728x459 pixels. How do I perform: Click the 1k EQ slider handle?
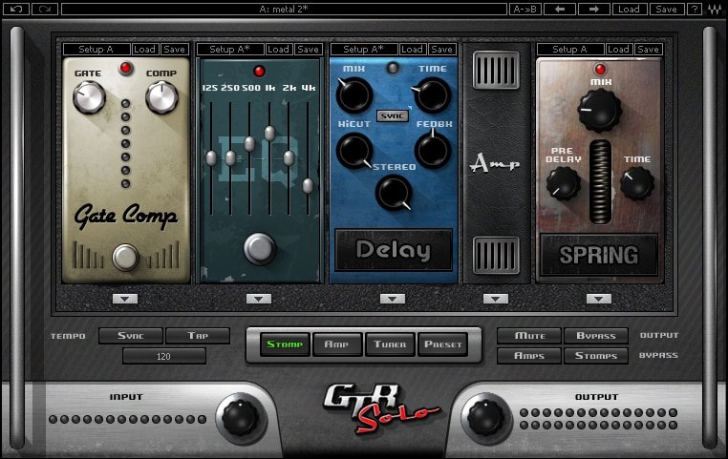[269, 133]
